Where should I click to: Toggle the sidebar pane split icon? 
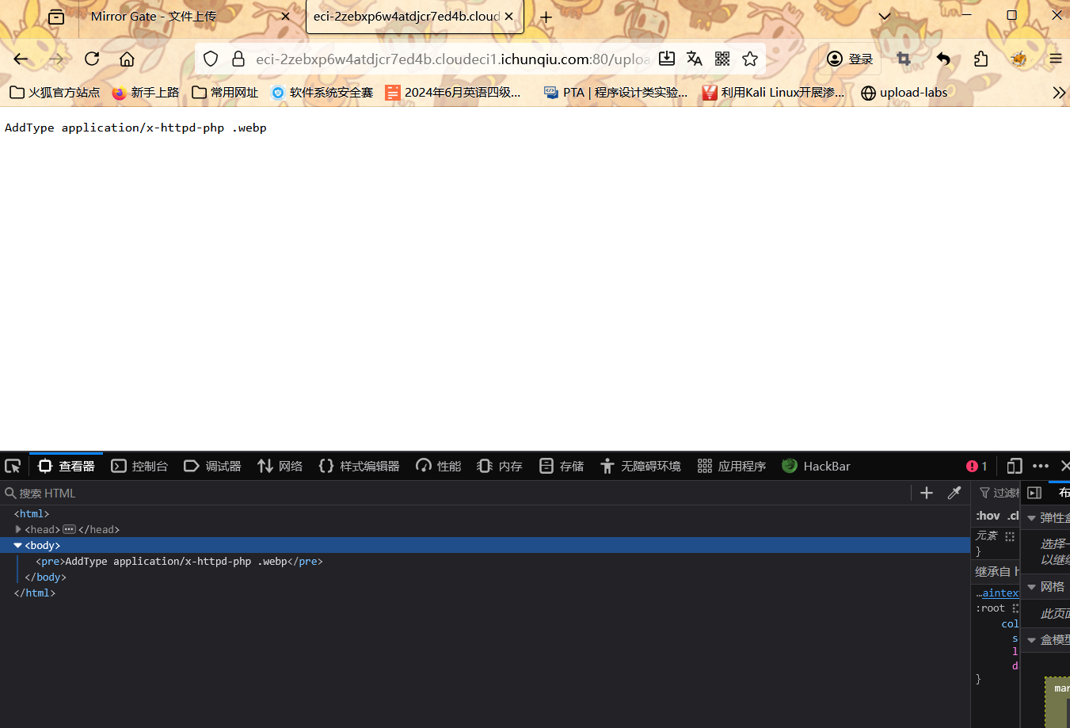point(1034,493)
